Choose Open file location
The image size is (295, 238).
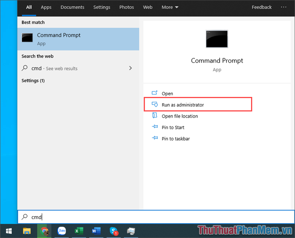[180, 116]
